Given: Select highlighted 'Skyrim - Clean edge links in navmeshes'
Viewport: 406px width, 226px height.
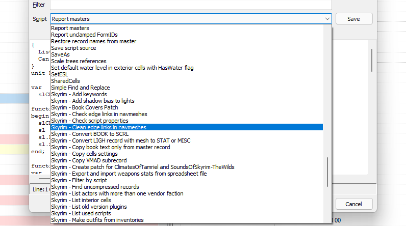Looking at the screenshot, I should (x=187, y=127).
